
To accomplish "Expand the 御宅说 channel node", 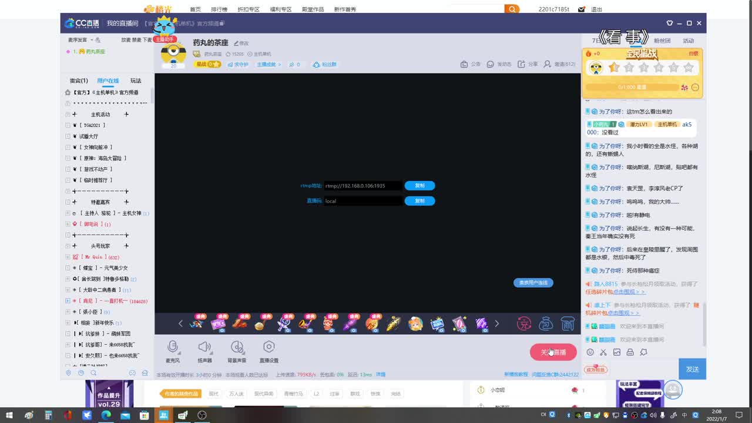I will (x=68, y=224).
